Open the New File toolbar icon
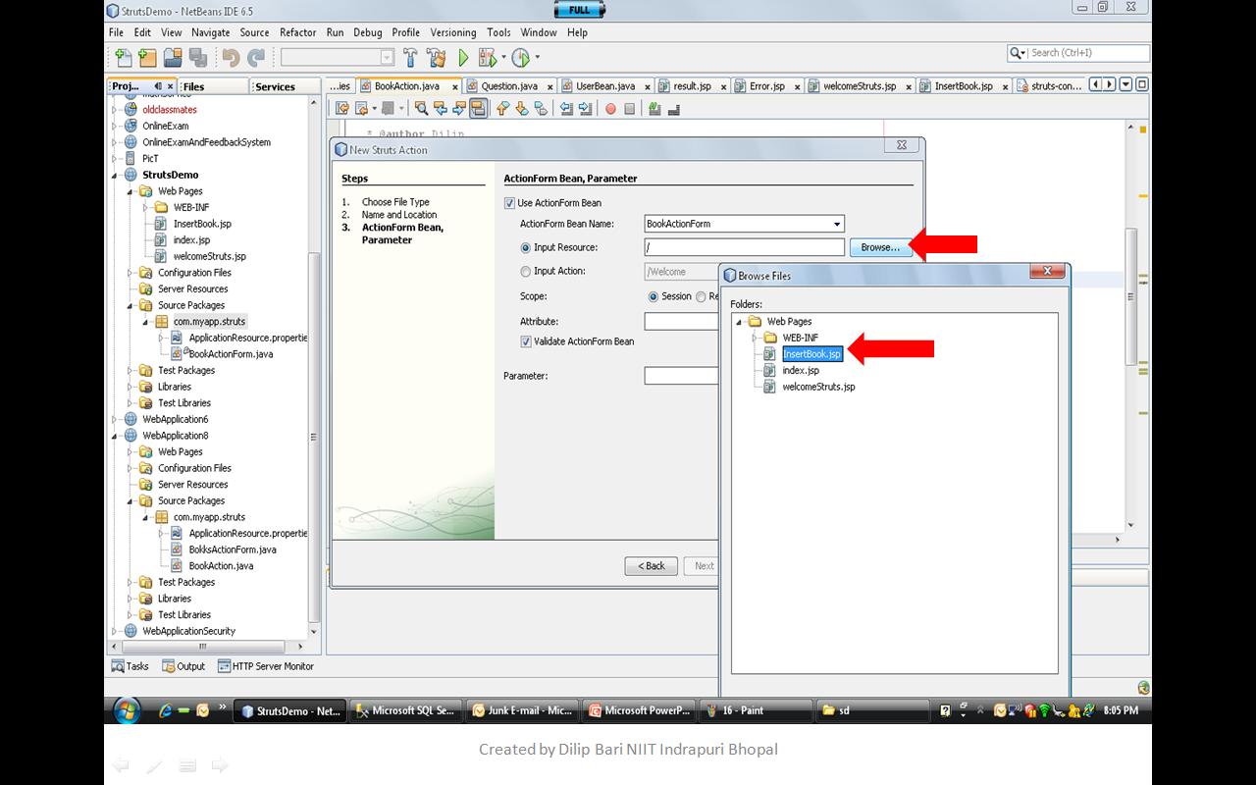The height and width of the screenshot is (785, 1256). point(123,56)
